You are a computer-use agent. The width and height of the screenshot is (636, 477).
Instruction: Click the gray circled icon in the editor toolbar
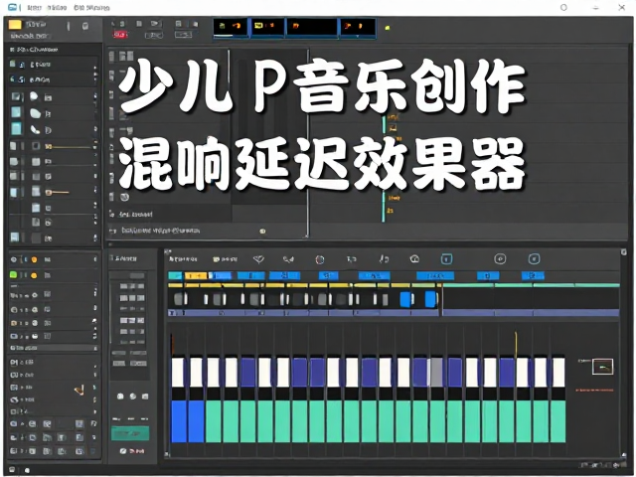click(500, 258)
